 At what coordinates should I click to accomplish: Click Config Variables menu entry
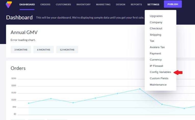coord(160,72)
